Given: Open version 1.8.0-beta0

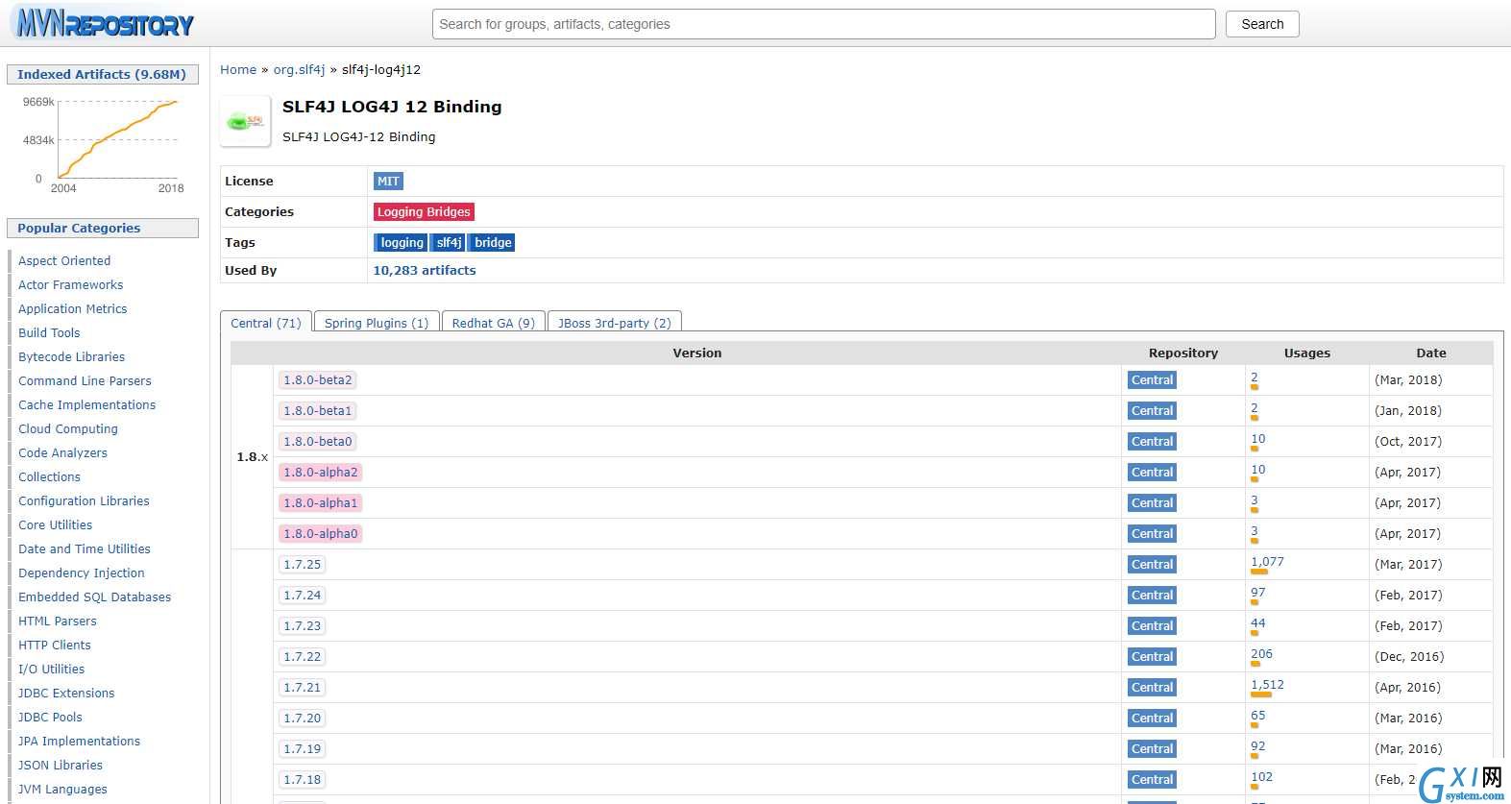Looking at the screenshot, I should (318, 442).
